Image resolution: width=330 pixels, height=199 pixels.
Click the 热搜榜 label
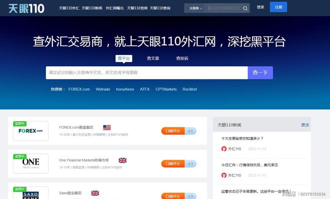click(58, 89)
